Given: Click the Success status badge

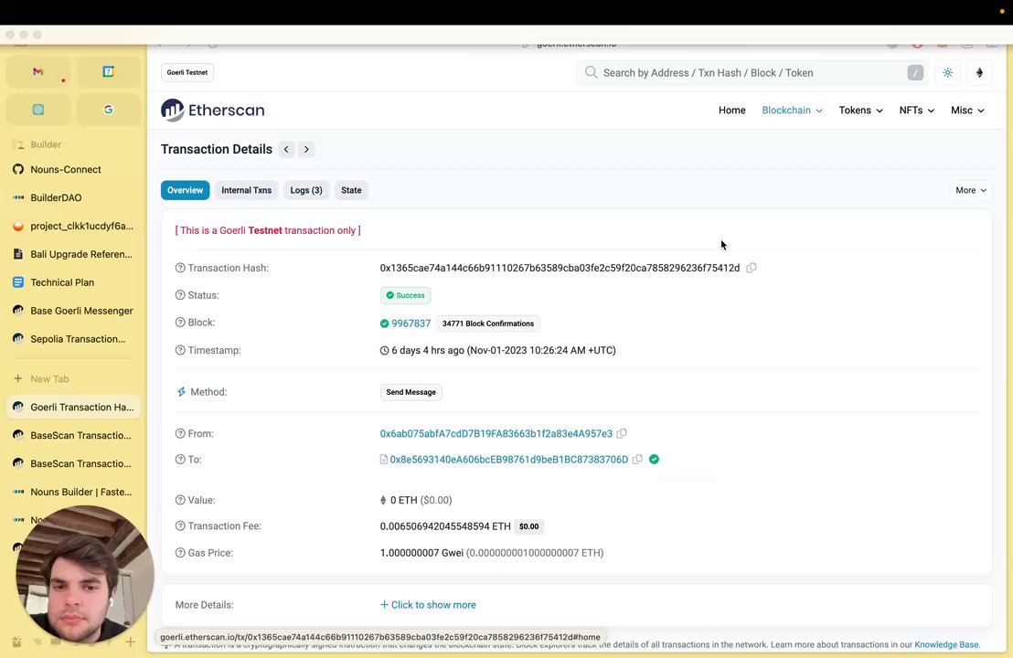Looking at the screenshot, I should (x=406, y=295).
